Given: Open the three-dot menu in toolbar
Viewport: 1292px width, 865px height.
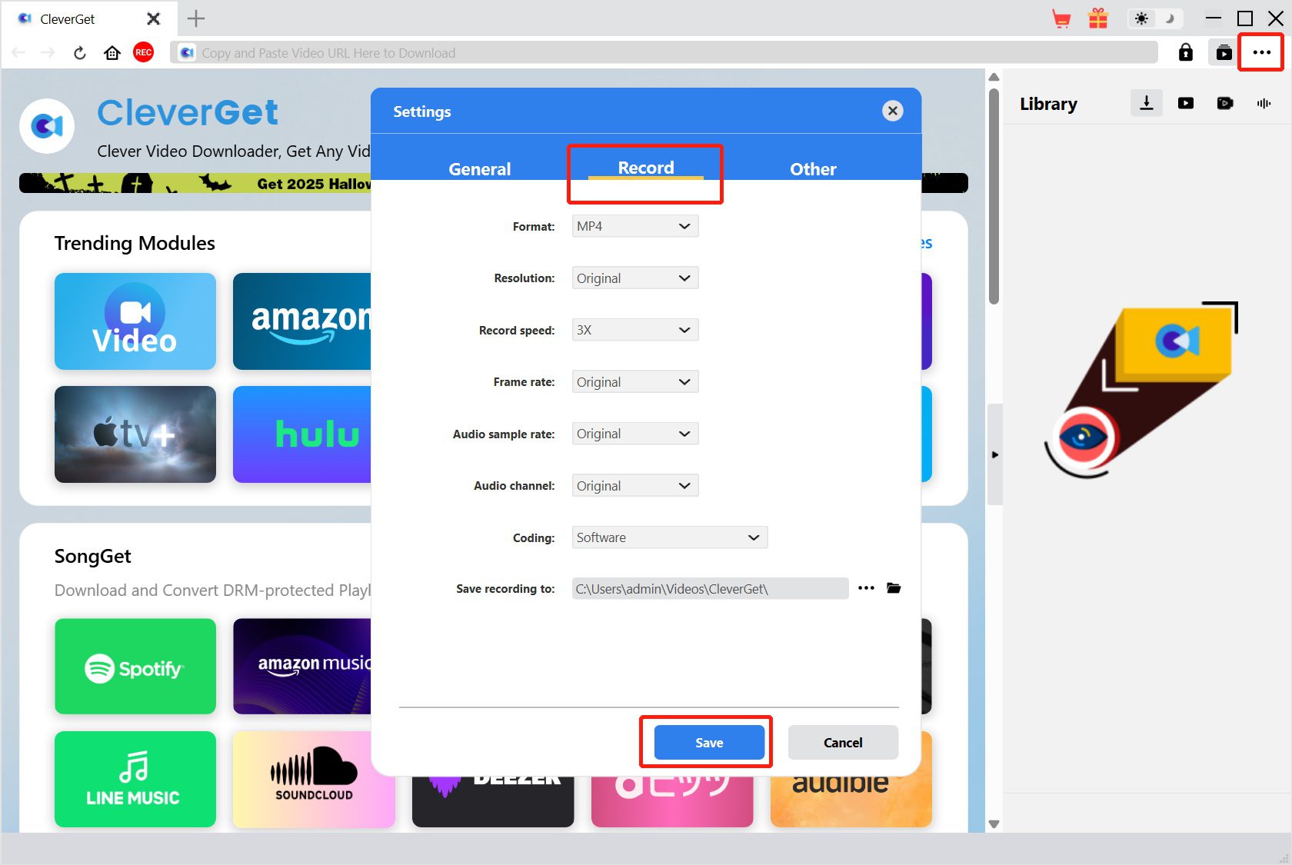Looking at the screenshot, I should 1261,52.
